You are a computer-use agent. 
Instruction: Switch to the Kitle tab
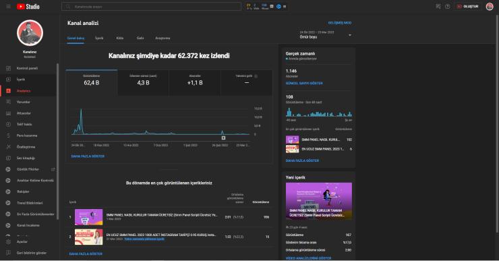[119, 38]
